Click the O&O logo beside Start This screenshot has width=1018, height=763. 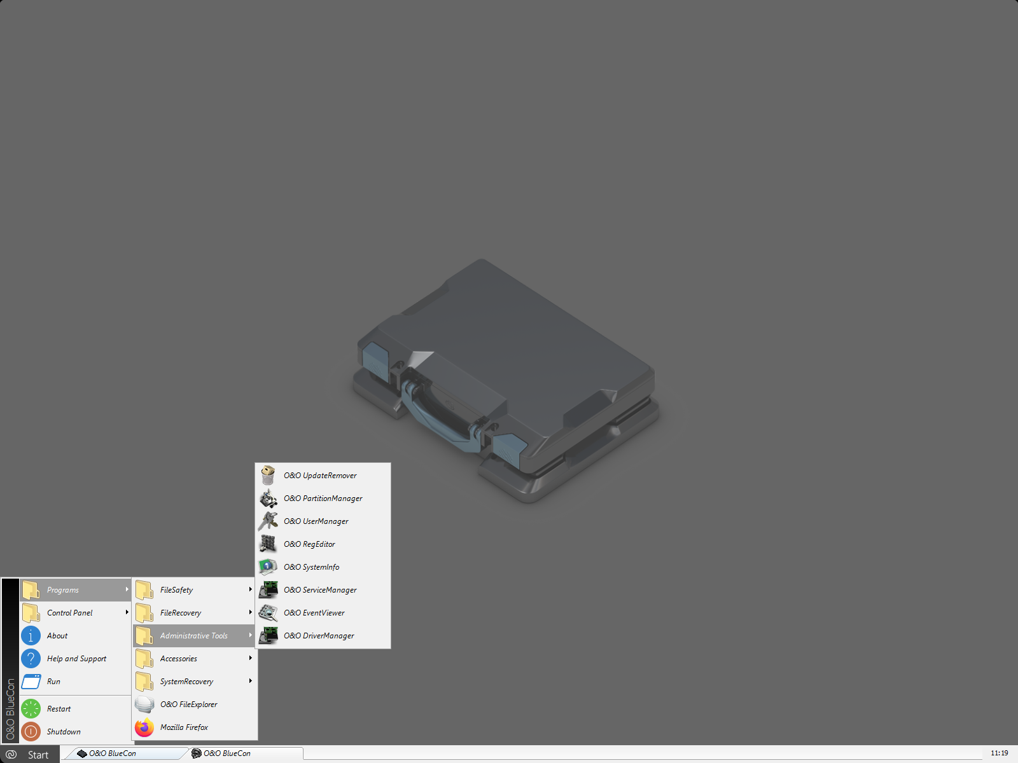click(x=11, y=754)
